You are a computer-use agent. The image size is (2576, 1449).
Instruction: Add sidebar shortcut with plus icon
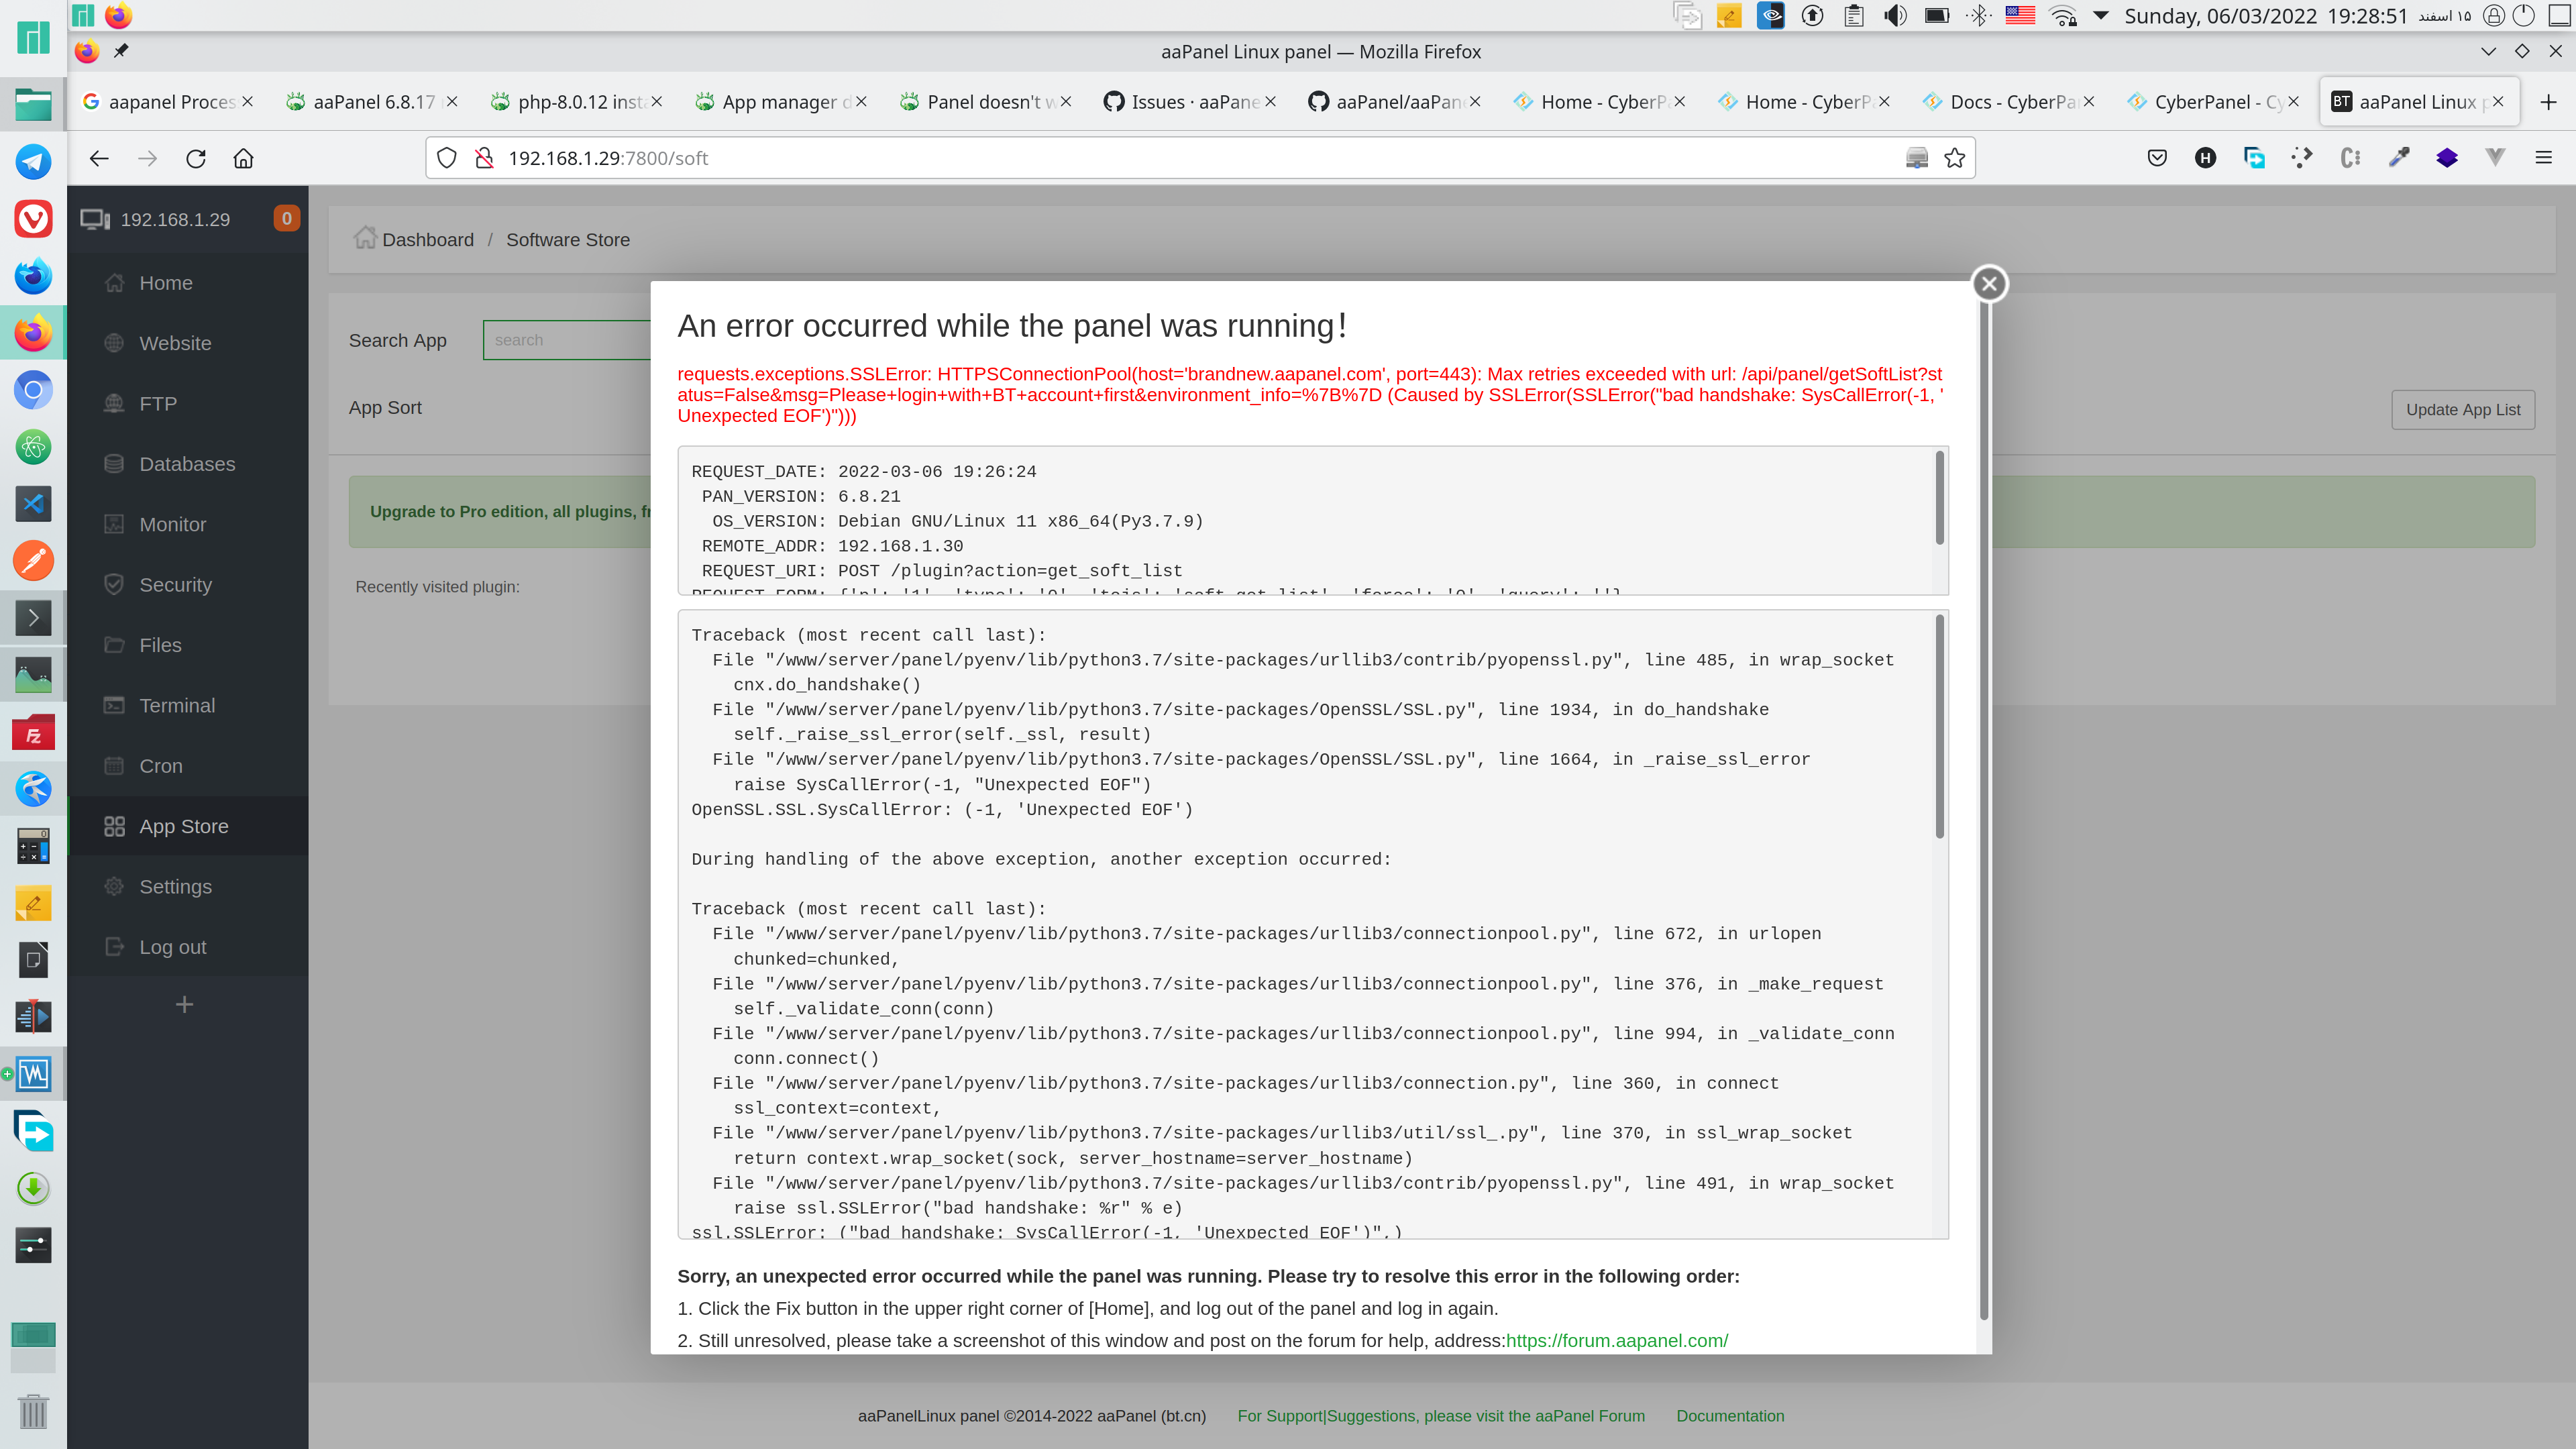tap(184, 1005)
